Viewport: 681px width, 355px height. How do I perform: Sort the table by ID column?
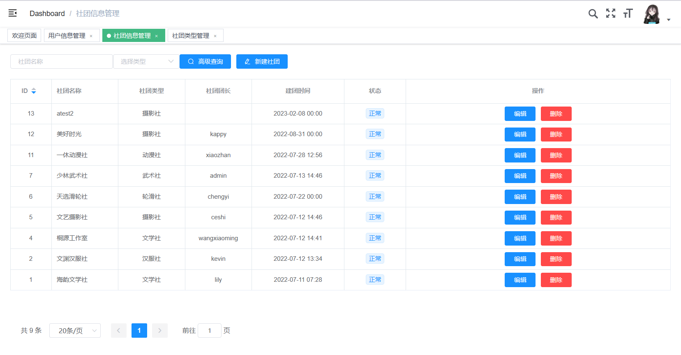pos(34,91)
